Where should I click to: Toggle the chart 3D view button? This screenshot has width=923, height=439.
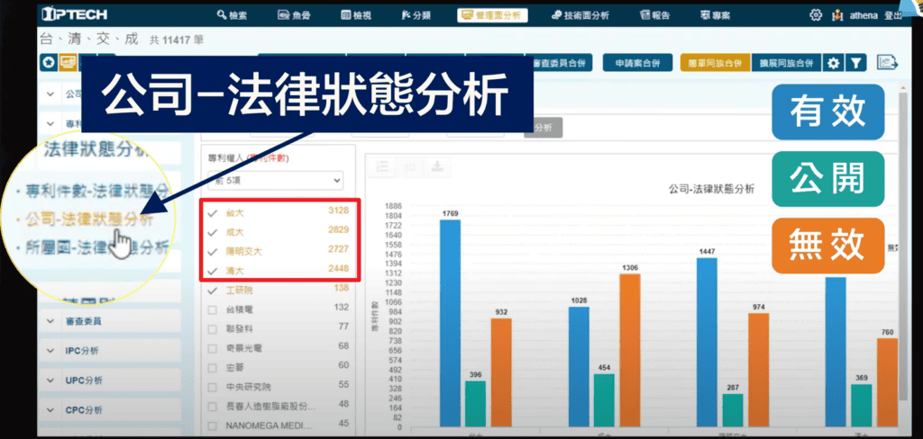pos(409,166)
